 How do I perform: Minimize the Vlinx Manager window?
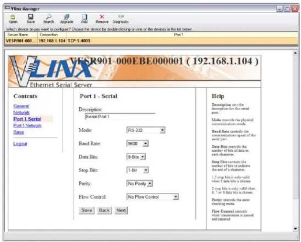(280, 9)
